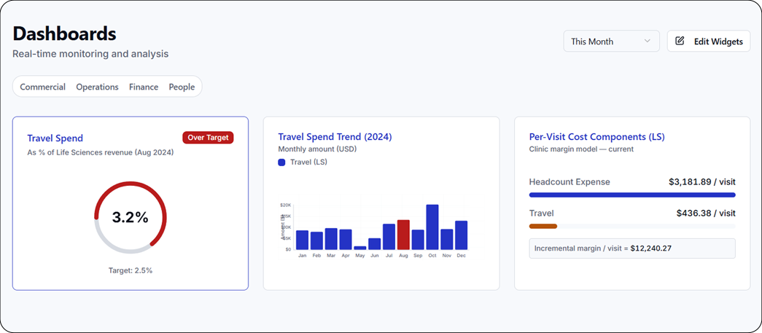This screenshot has height=333, width=762.
Task: Select the Finance tab
Action: (144, 87)
